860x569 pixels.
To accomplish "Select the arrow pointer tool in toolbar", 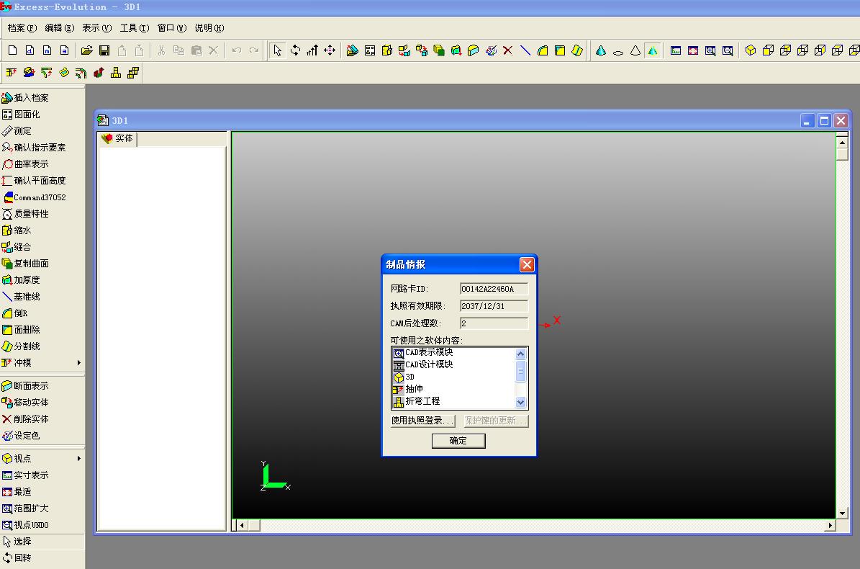I will coord(278,50).
